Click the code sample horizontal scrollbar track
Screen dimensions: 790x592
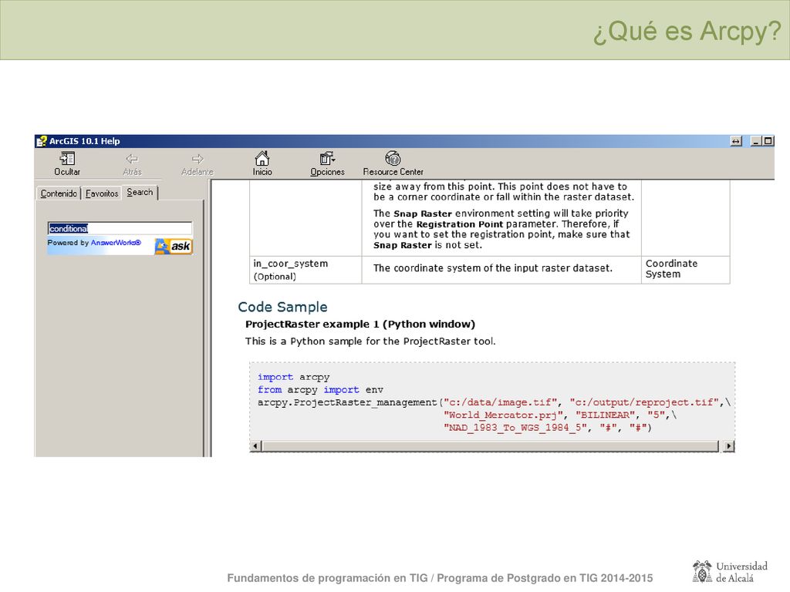[x=490, y=446]
